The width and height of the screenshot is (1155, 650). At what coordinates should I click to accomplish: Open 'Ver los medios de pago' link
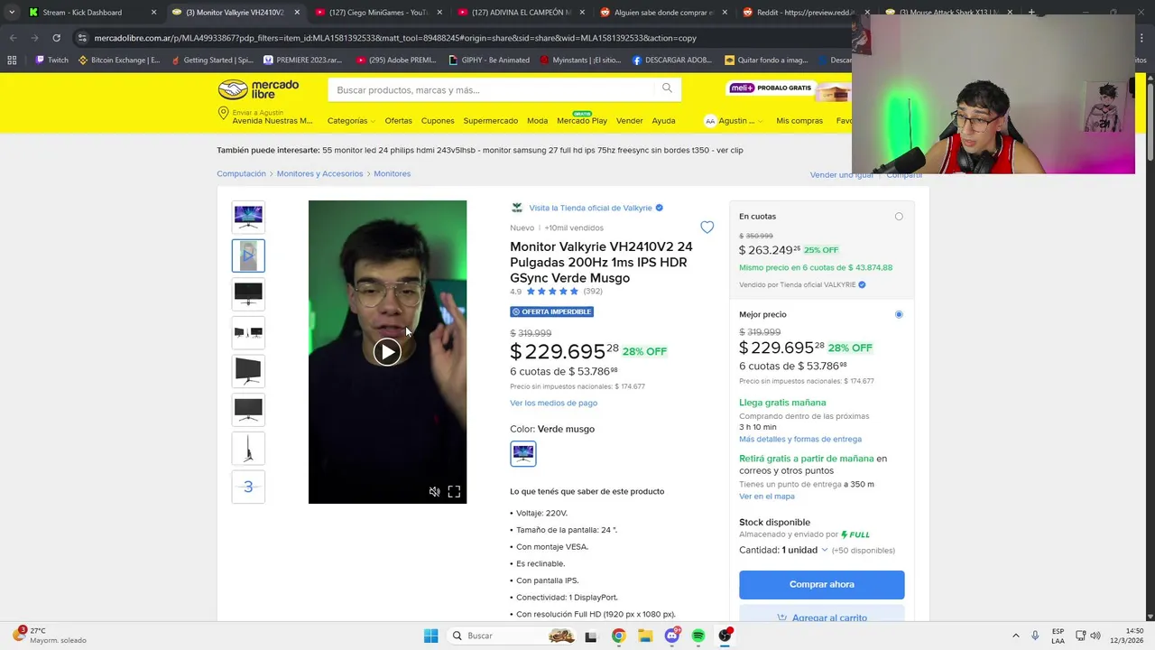point(553,403)
